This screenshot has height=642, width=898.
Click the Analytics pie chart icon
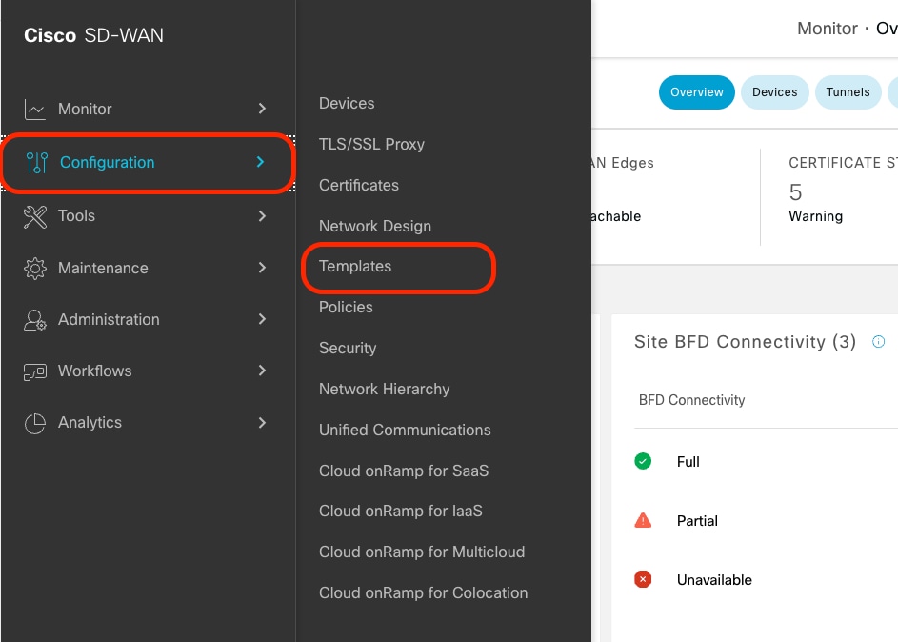click(35, 423)
